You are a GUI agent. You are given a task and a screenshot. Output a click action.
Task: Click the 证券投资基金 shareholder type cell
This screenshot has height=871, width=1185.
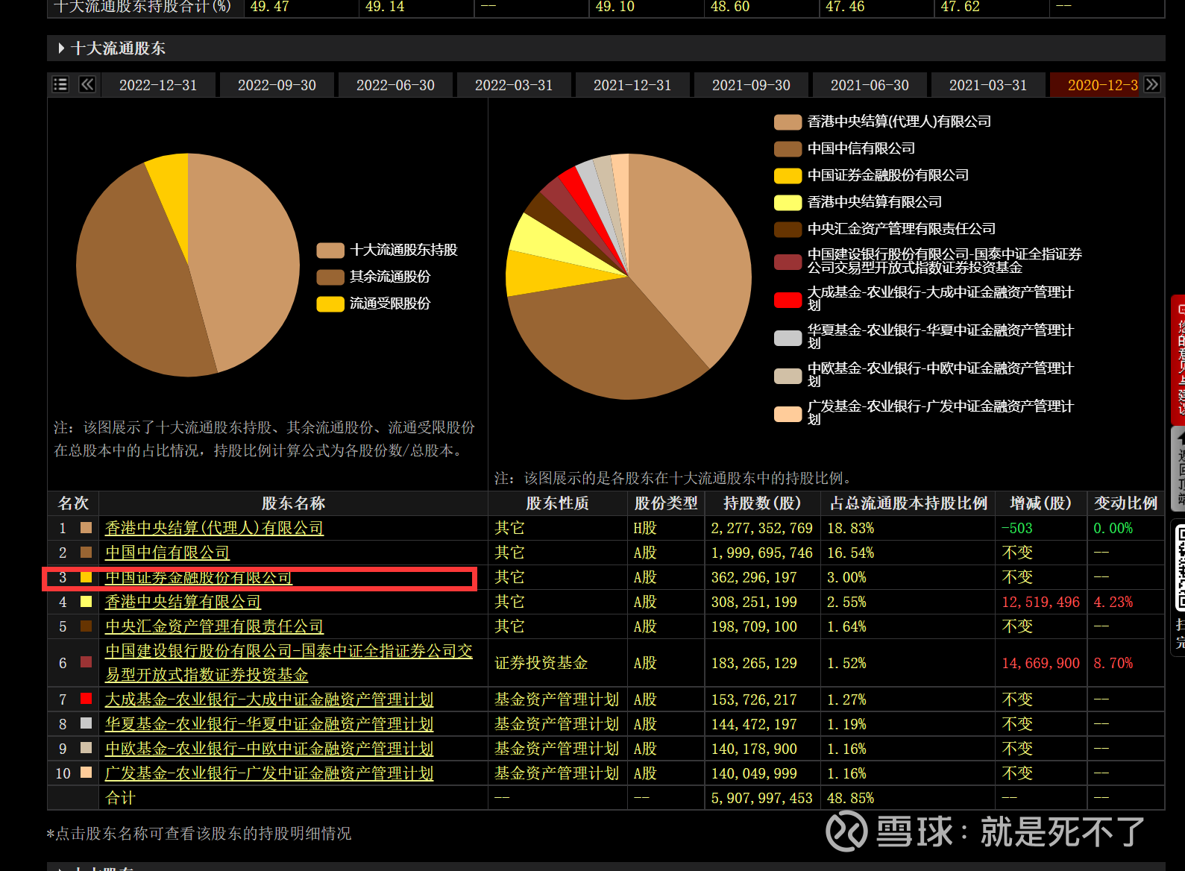pos(541,663)
